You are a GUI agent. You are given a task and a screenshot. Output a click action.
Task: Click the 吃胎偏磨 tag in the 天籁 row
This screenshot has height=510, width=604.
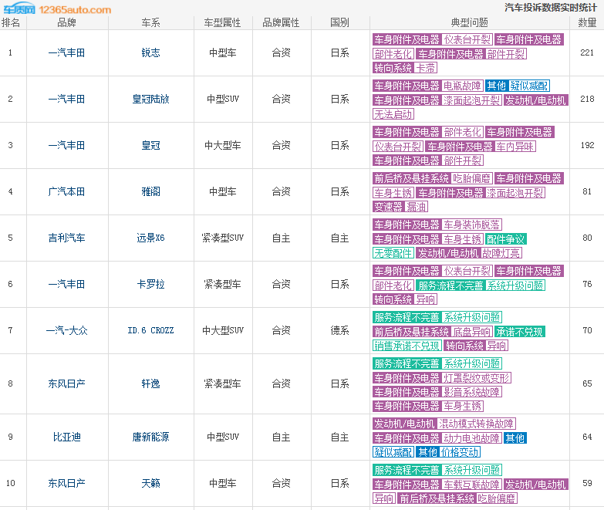pos(496,498)
